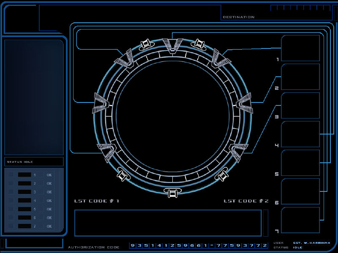The width and height of the screenshot is (338, 253).
Task: Select the top center chevron on the gate
Action: point(172,46)
